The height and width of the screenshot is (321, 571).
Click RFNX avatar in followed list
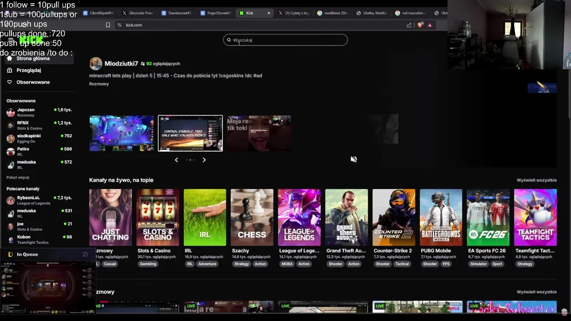[11, 125]
